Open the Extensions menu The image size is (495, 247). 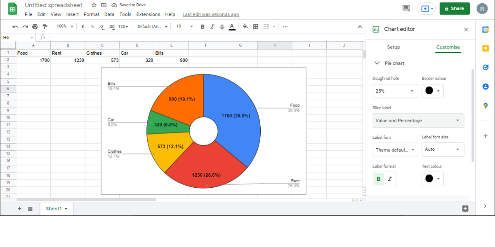click(148, 14)
